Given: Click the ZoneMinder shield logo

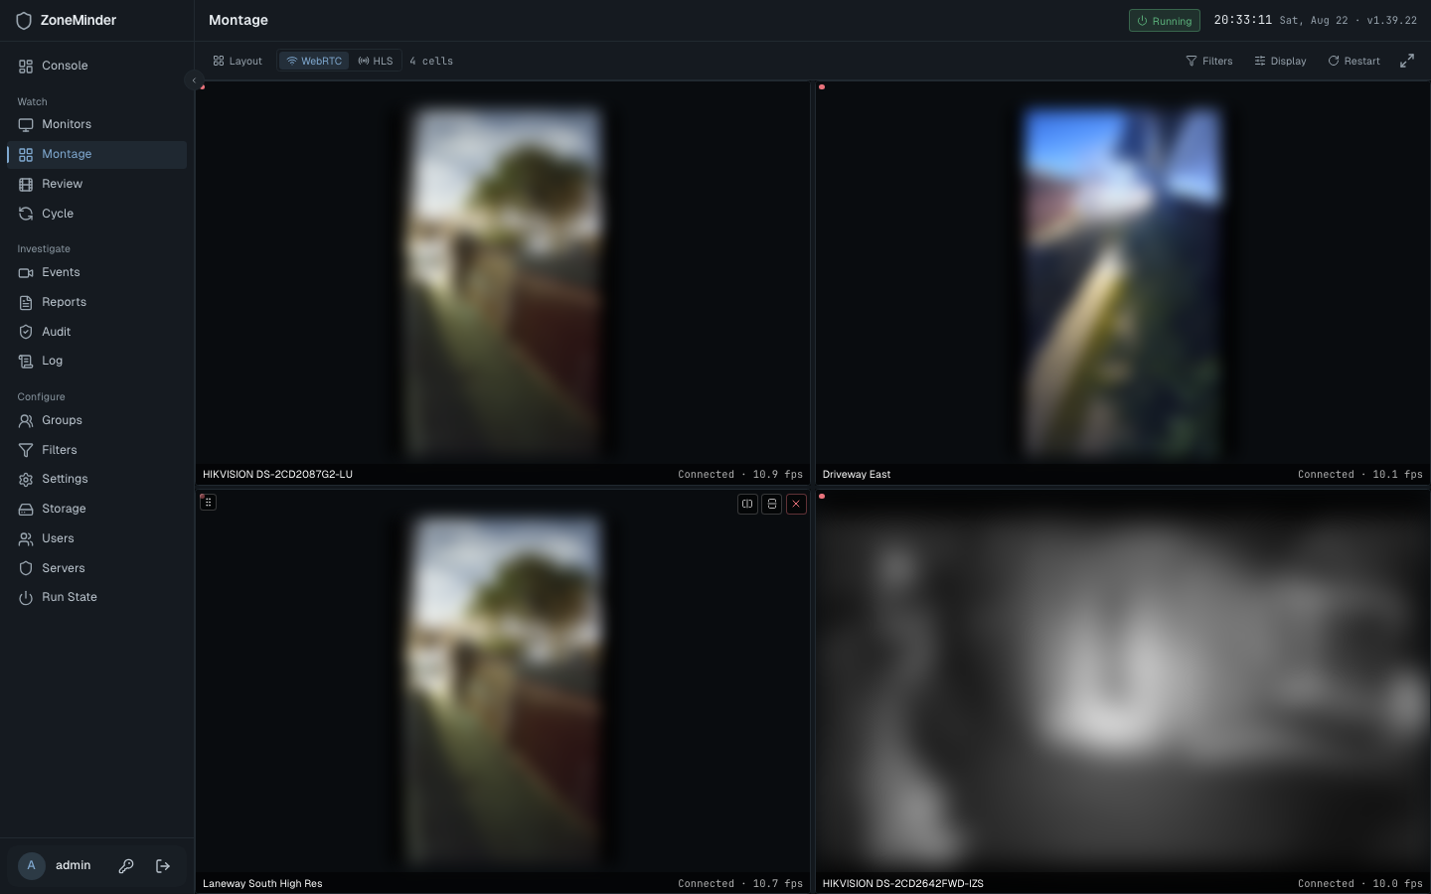Looking at the screenshot, I should pyautogui.click(x=24, y=20).
